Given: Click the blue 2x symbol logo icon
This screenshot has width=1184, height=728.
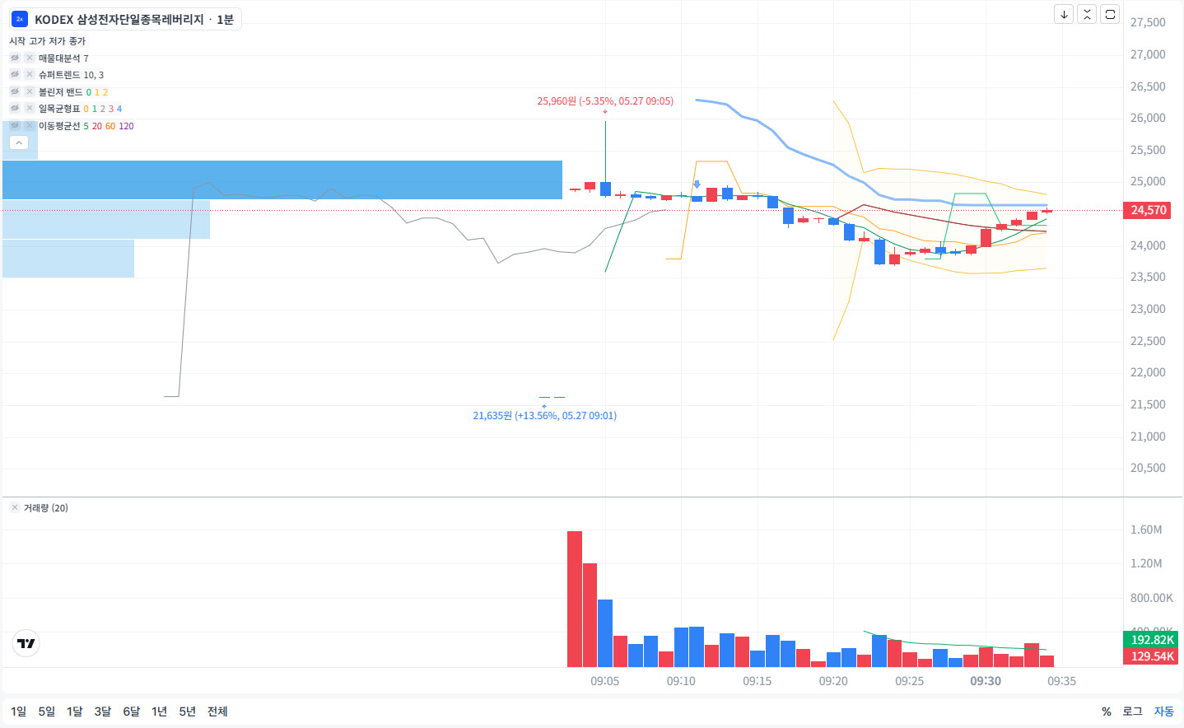Looking at the screenshot, I should click(20, 19).
